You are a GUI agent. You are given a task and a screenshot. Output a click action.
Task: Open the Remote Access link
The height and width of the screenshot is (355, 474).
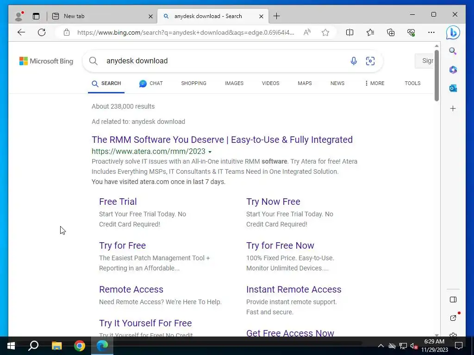[x=131, y=289]
